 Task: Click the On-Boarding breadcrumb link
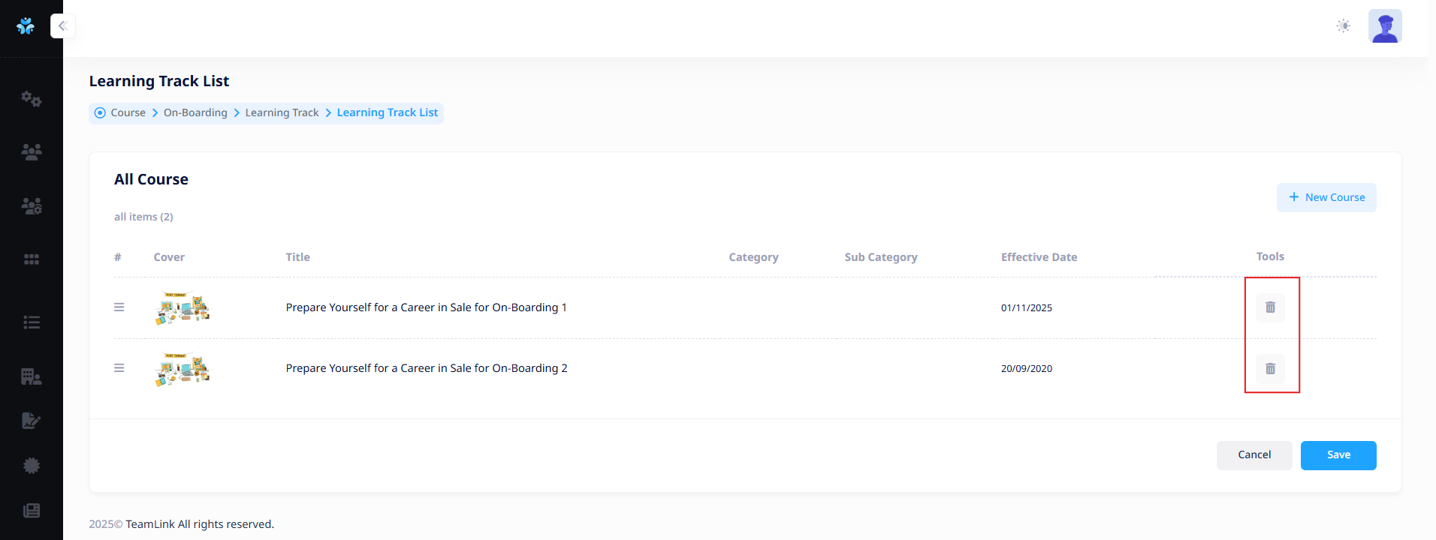(x=195, y=112)
